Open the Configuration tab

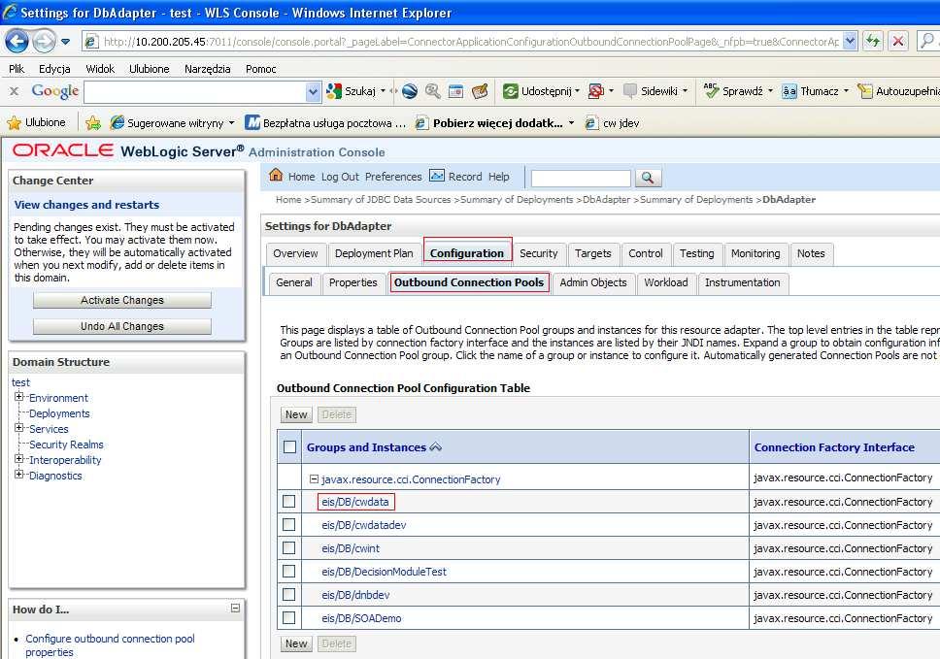coord(467,253)
